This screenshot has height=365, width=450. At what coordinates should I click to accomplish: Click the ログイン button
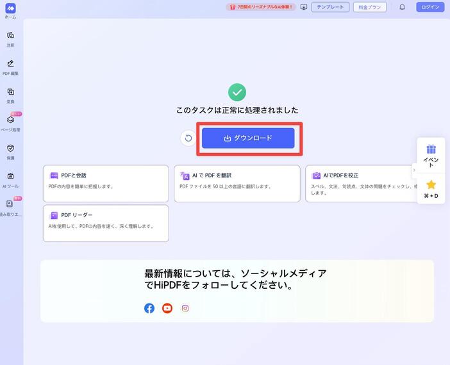click(430, 7)
